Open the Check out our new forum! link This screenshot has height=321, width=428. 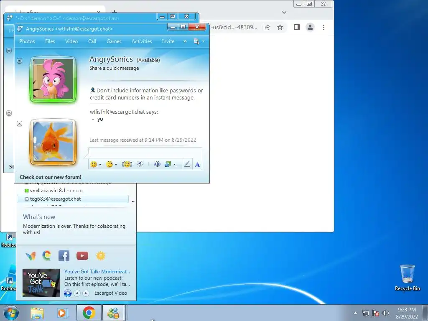coord(51,177)
